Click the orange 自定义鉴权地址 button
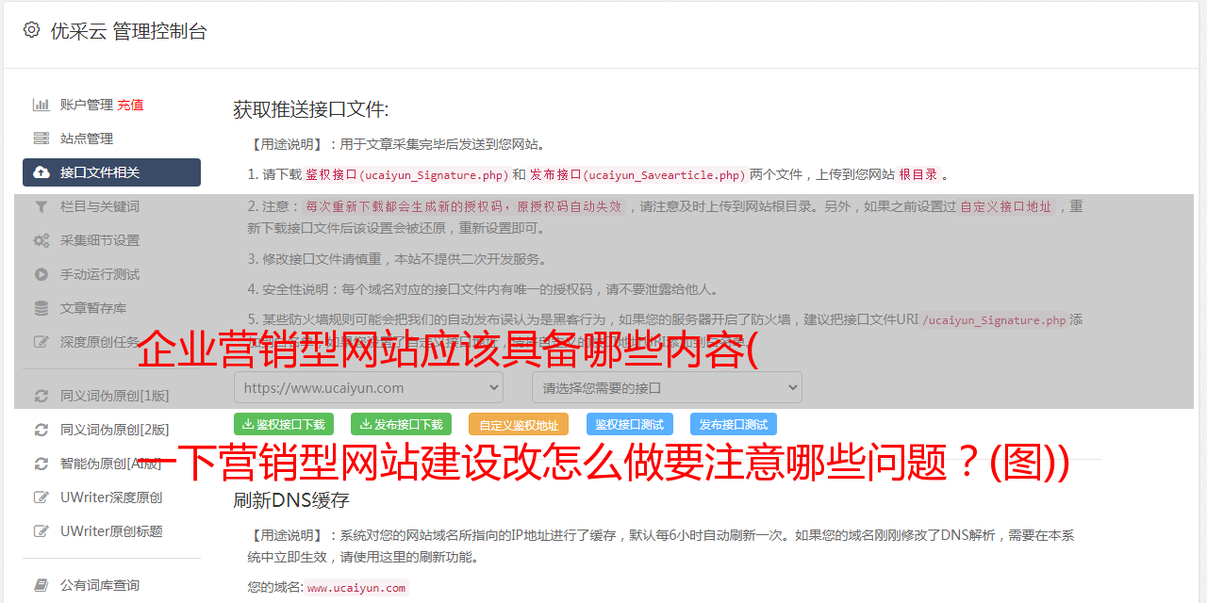The height and width of the screenshot is (603, 1207). [519, 424]
